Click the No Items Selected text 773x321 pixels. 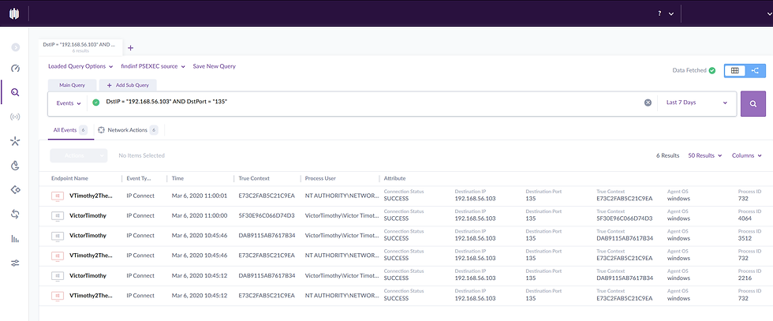[141, 155]
